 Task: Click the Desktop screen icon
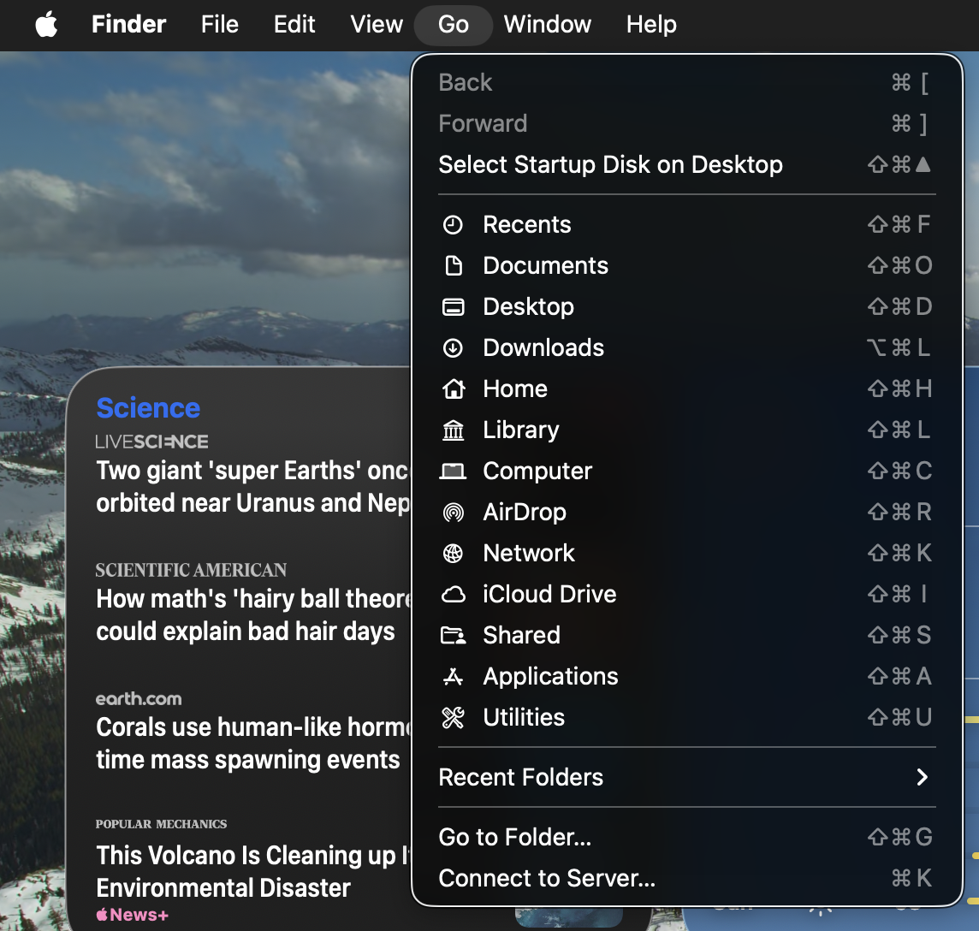click(453, 306)
